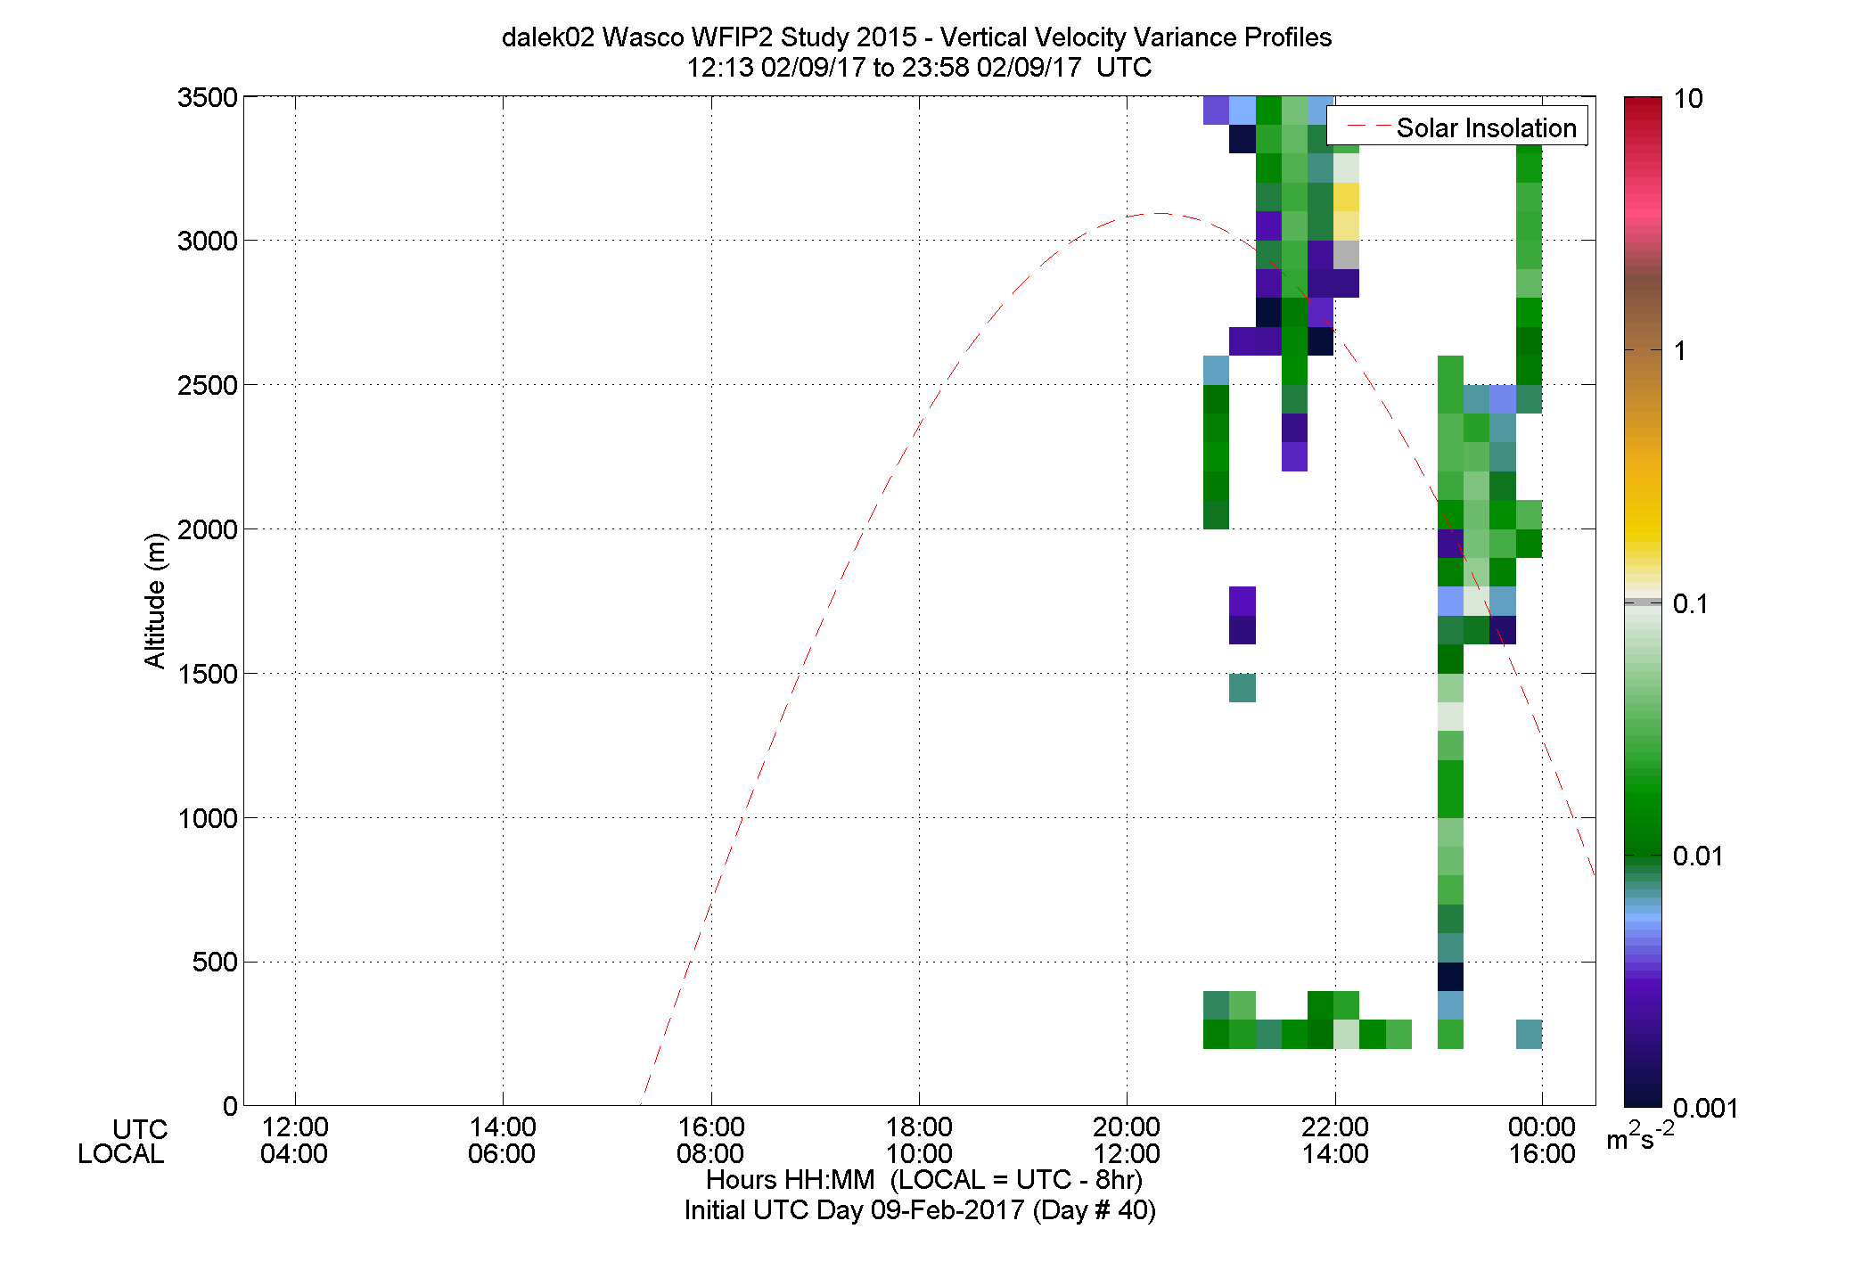
Task: Click the dark purple bottom of the colorbar
Action: click(1643, 1083)
